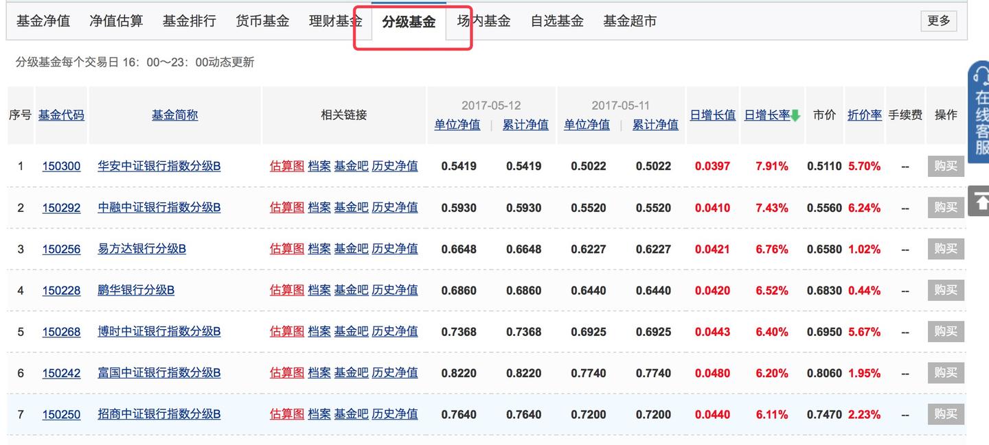Click 购买 button for 中融中证银行指数分级B
The height and width of the screenshot is (445, 989).
pyautogui.click(x=946, y=207)
